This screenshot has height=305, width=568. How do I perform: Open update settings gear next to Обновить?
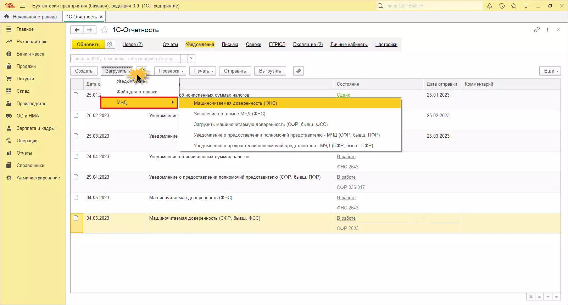pyautogui.click(x=110, y=44)
